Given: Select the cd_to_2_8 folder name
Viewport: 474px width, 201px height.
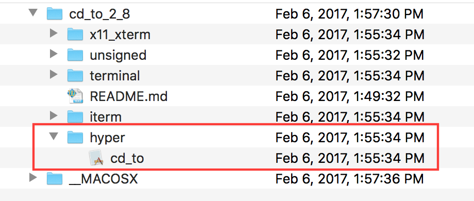Looking at the screenshot, I should tap(100, 14).
